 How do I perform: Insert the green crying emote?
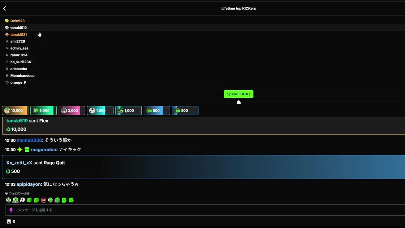[x=57, y=200]
